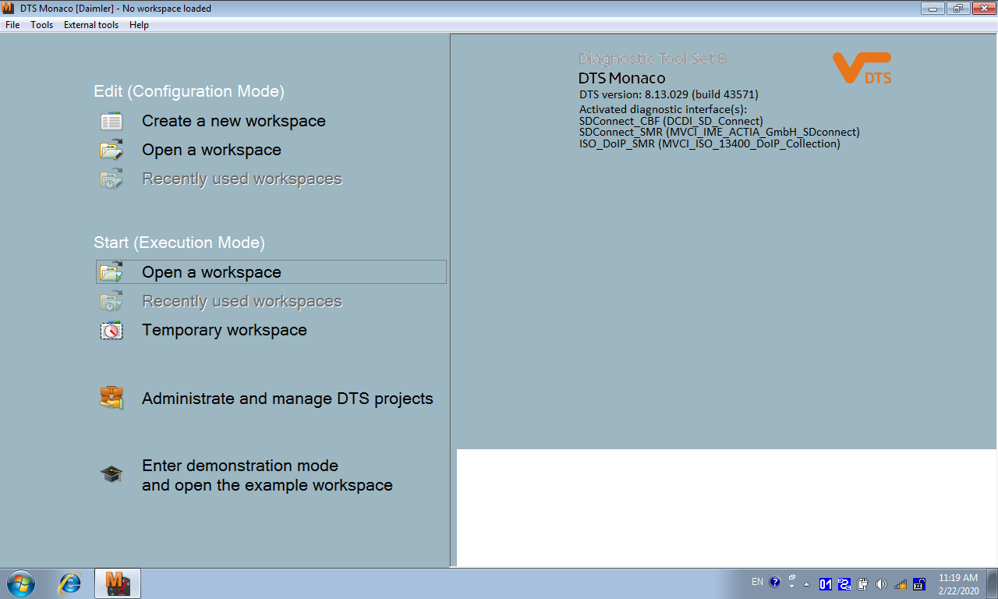
Task: Click the speaker volume icon in system tray
Action: (x=882, y=584)
